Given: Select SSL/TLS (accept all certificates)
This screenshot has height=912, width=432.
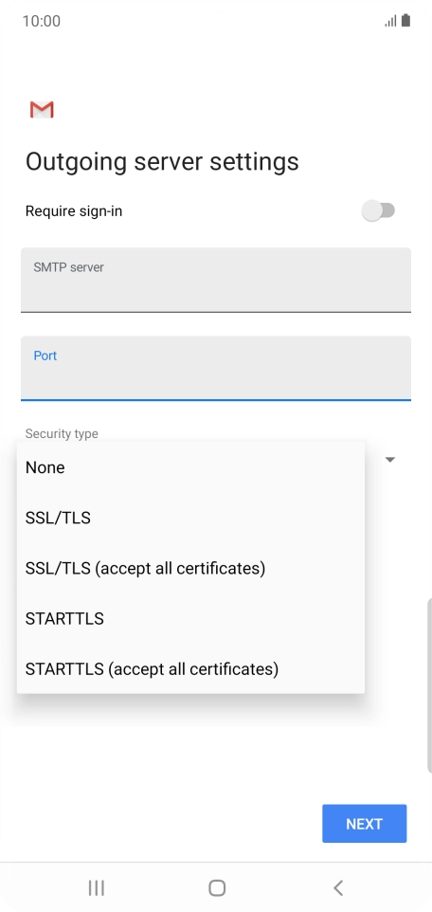Looking at the screenshot, I should click(x=190, y=568).
